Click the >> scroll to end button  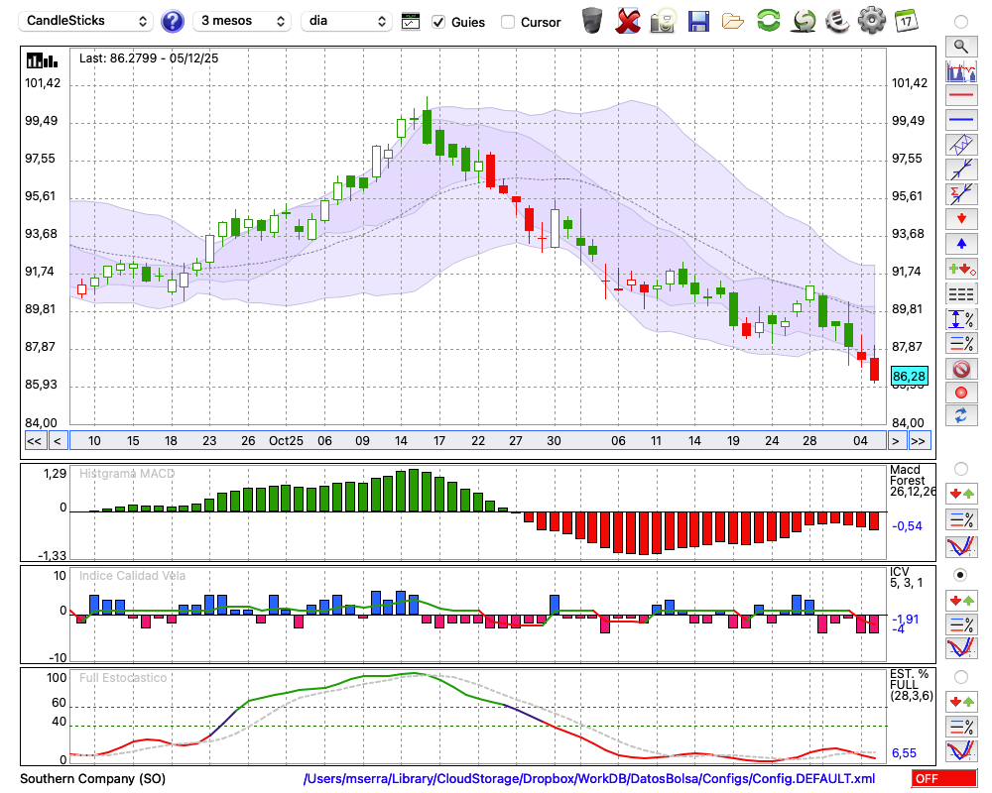coord(919,441)
